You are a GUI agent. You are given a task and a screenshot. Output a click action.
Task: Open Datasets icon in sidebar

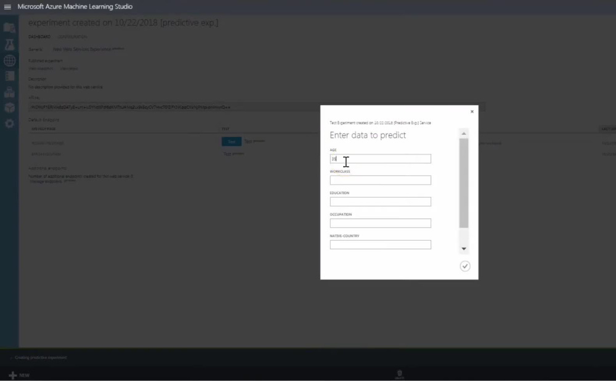pos(9,92)
